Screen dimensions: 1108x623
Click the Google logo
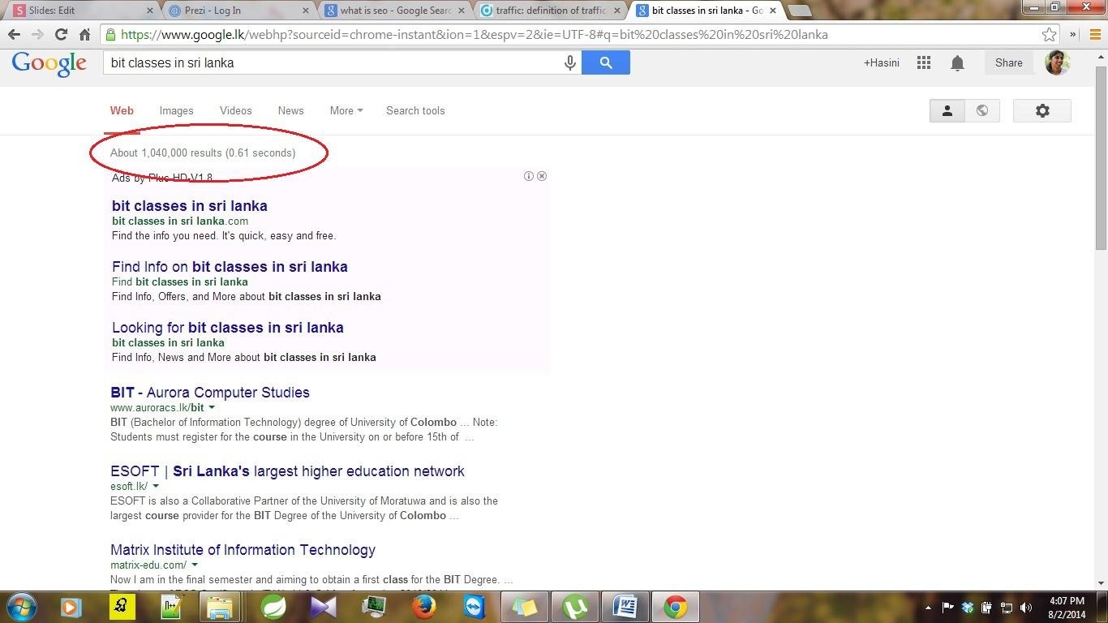point(49,64)
